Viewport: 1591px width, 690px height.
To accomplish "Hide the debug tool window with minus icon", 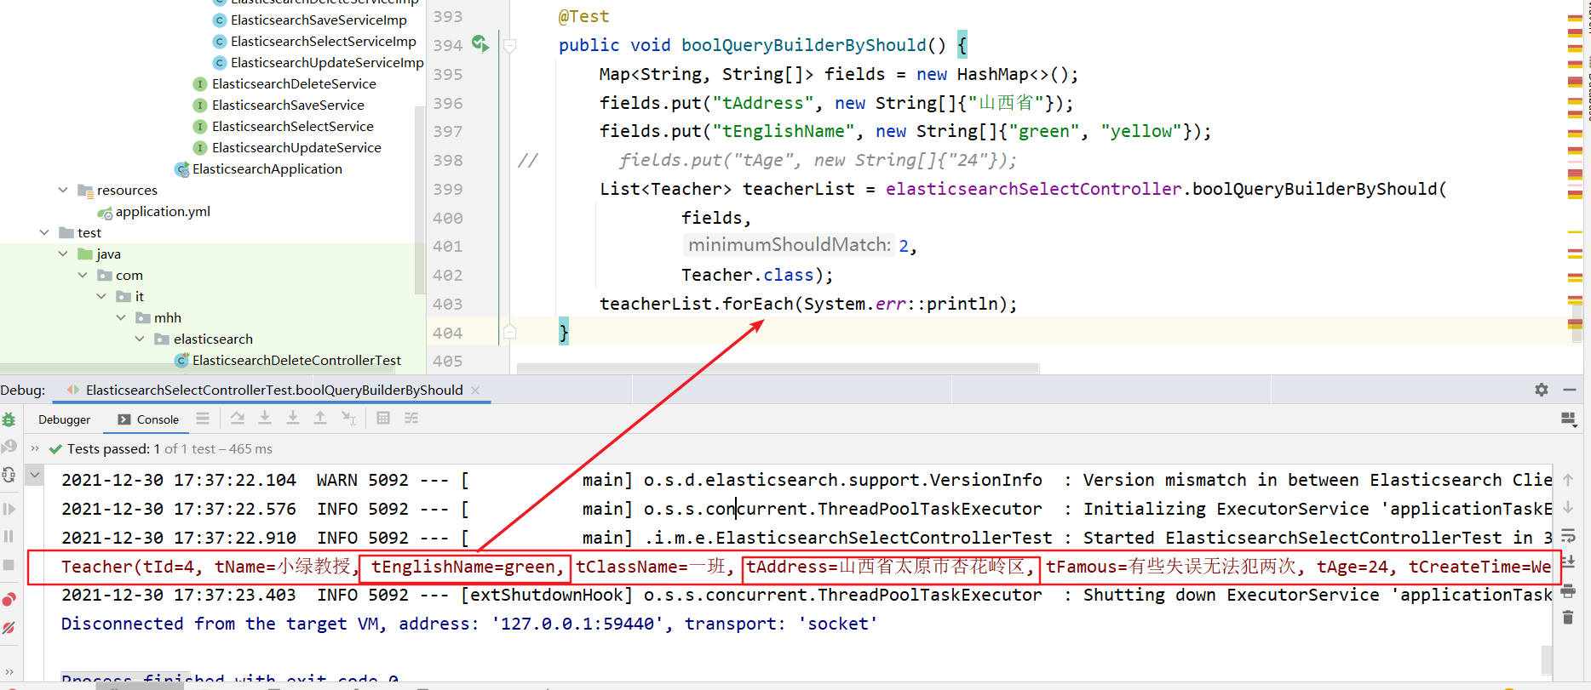I will tap(1570, 390).
